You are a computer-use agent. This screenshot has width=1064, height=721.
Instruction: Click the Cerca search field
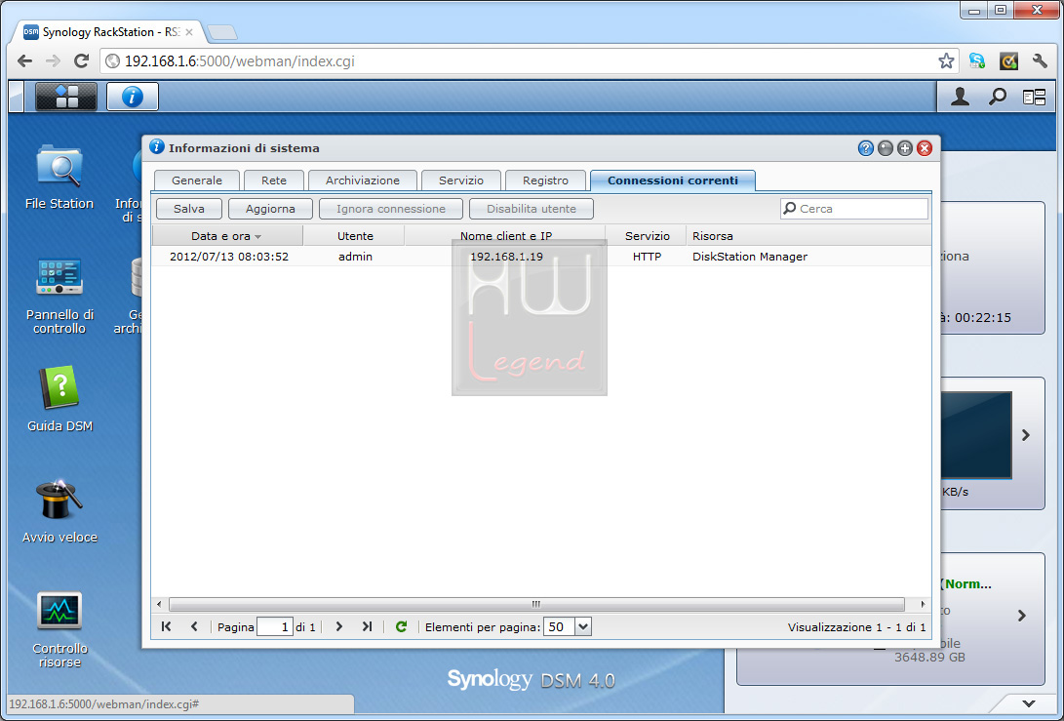tap(854, 209)
